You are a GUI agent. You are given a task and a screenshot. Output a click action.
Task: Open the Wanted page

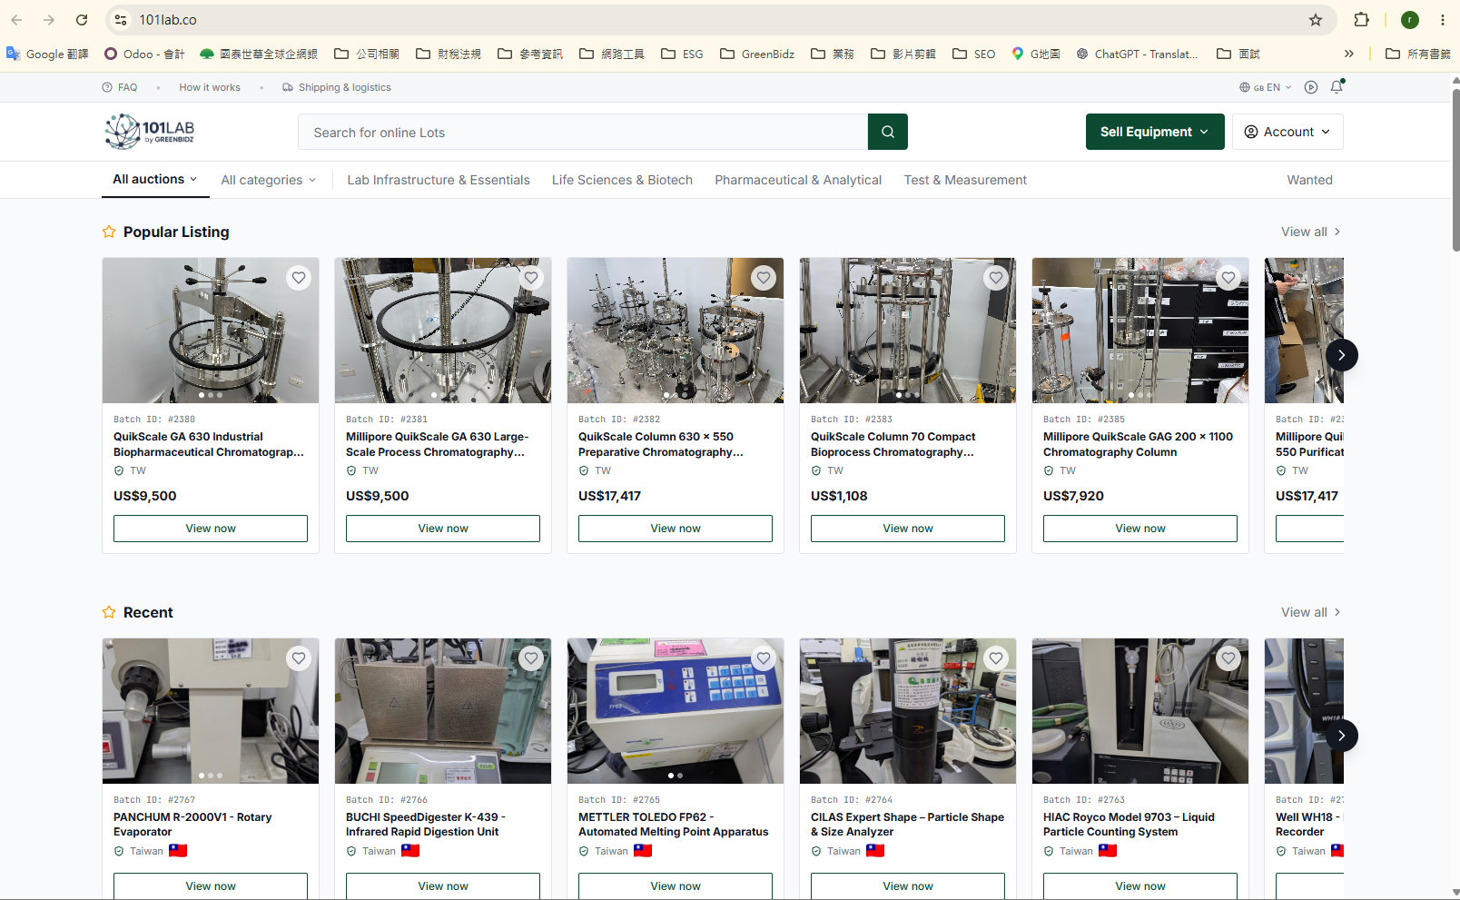[x=1309, y=180]
